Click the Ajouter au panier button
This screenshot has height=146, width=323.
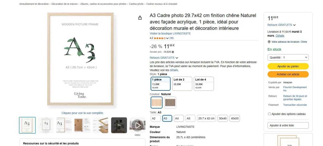click(288, 66)
